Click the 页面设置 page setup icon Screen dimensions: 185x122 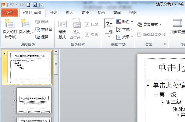pos(177,23)
